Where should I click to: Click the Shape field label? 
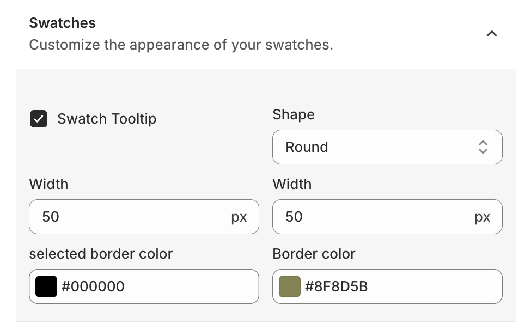click(294, 114)
